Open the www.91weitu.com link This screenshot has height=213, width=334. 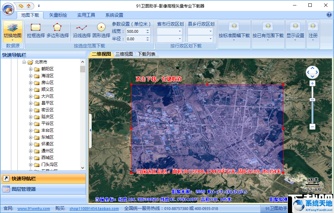(34, 209)
